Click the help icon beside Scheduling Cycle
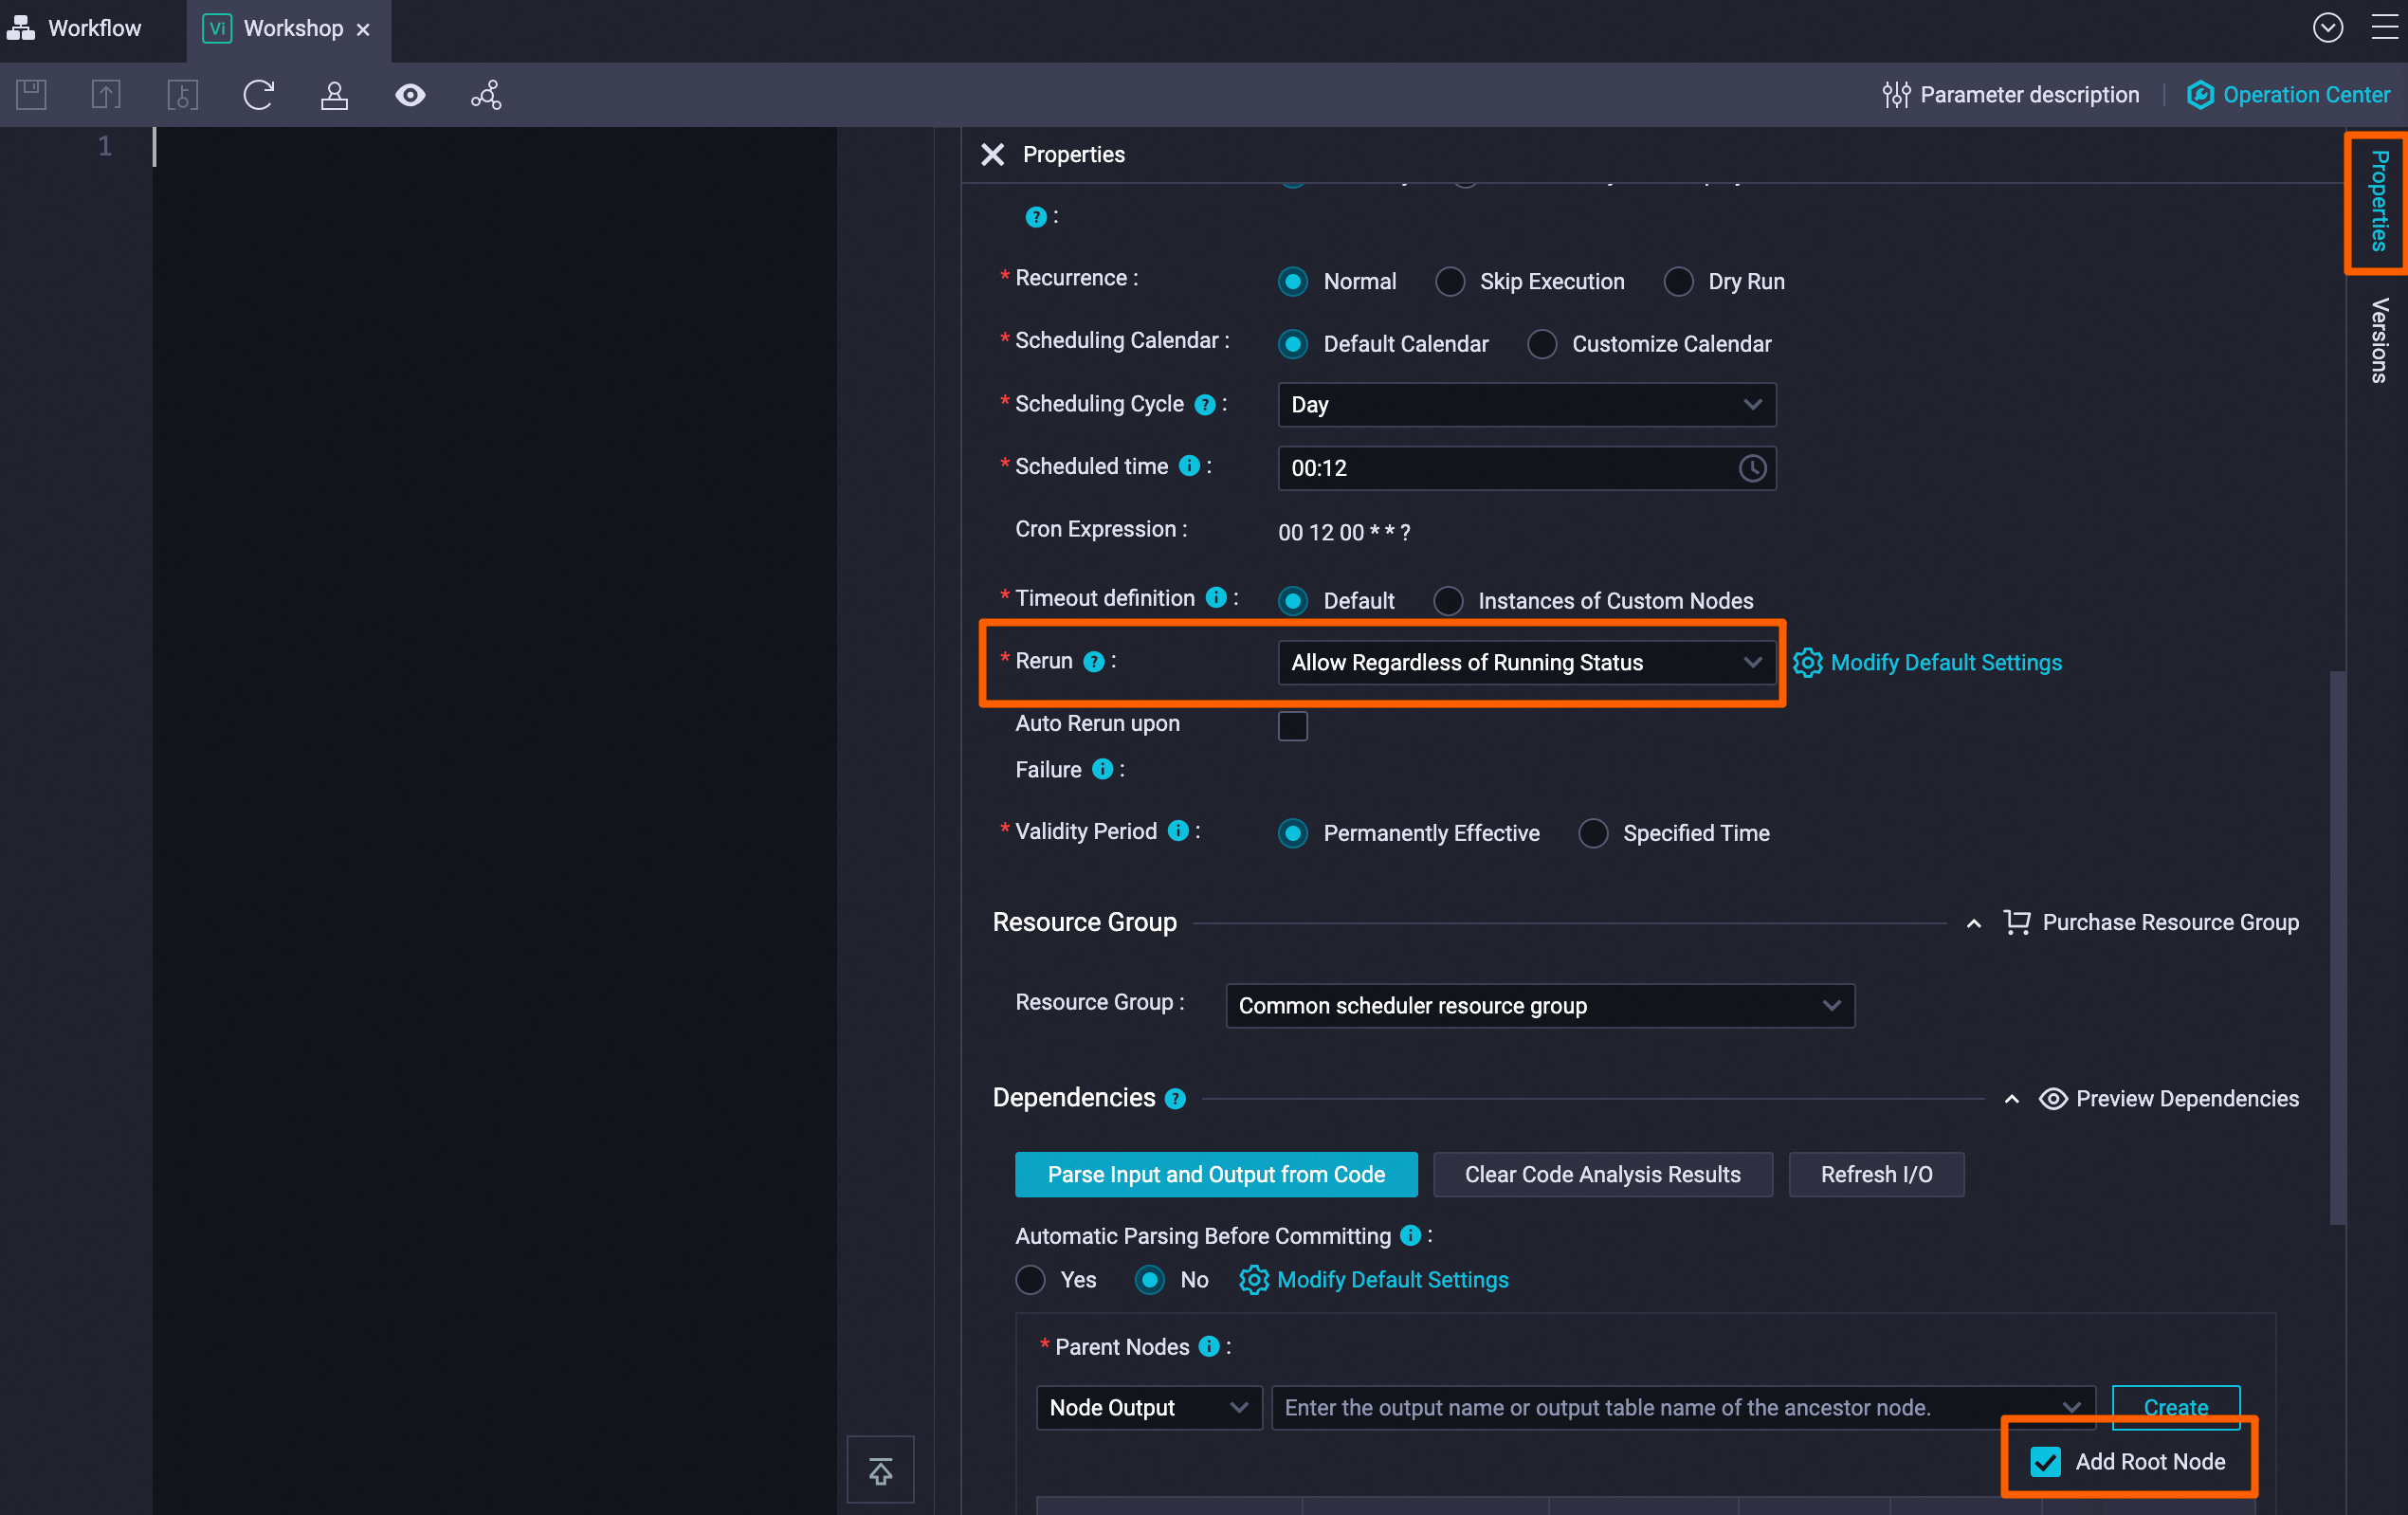2408x1515 pixels. pyautogui.click(x=1205, y=405)
